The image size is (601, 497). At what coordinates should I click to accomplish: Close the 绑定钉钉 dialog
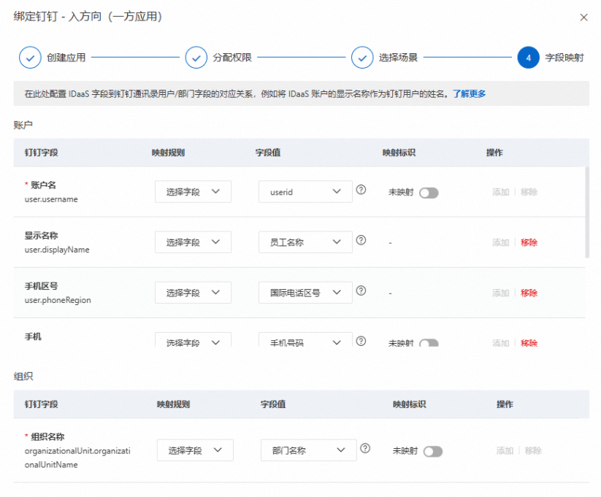pyautogui.click(x=583, y=18)
